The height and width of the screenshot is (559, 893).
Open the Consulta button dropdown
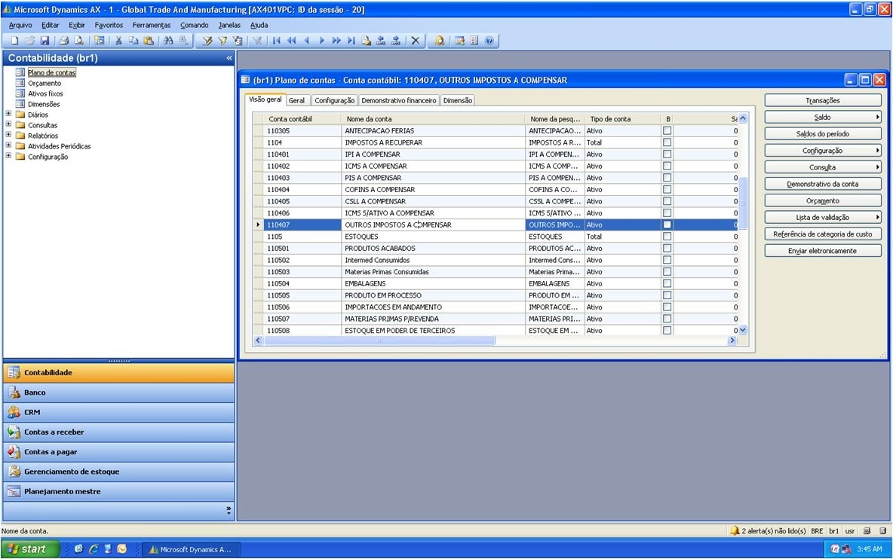click(822, 167)
